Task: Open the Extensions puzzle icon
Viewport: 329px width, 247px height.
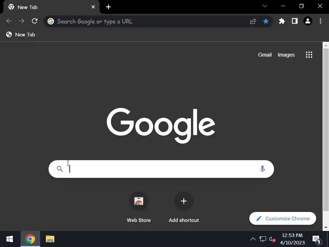Action: (x=282, y=21)
